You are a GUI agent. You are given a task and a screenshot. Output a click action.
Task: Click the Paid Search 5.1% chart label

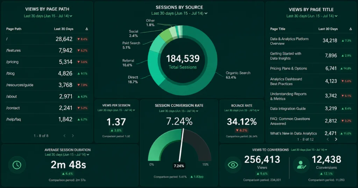pos(131,45)
